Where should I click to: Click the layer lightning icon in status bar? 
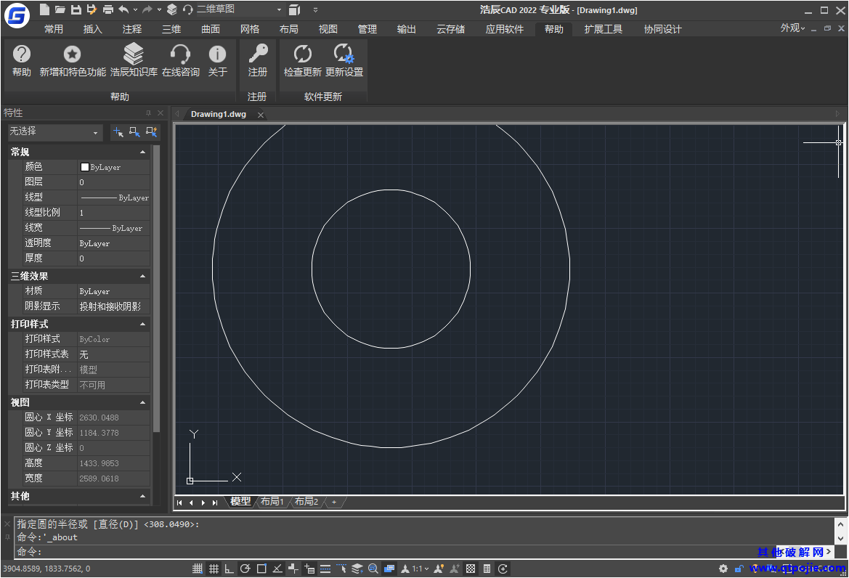click(x=357, y=569)
